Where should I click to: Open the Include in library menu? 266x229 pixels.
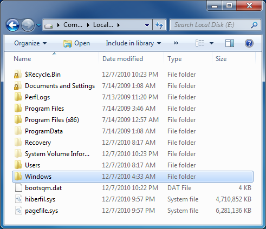pos(133,43)
